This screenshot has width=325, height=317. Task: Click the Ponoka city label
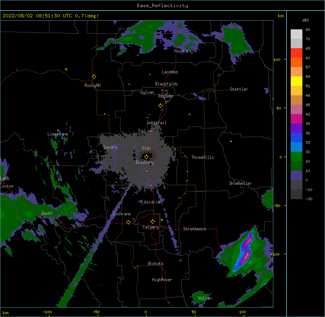pos(181,51)
